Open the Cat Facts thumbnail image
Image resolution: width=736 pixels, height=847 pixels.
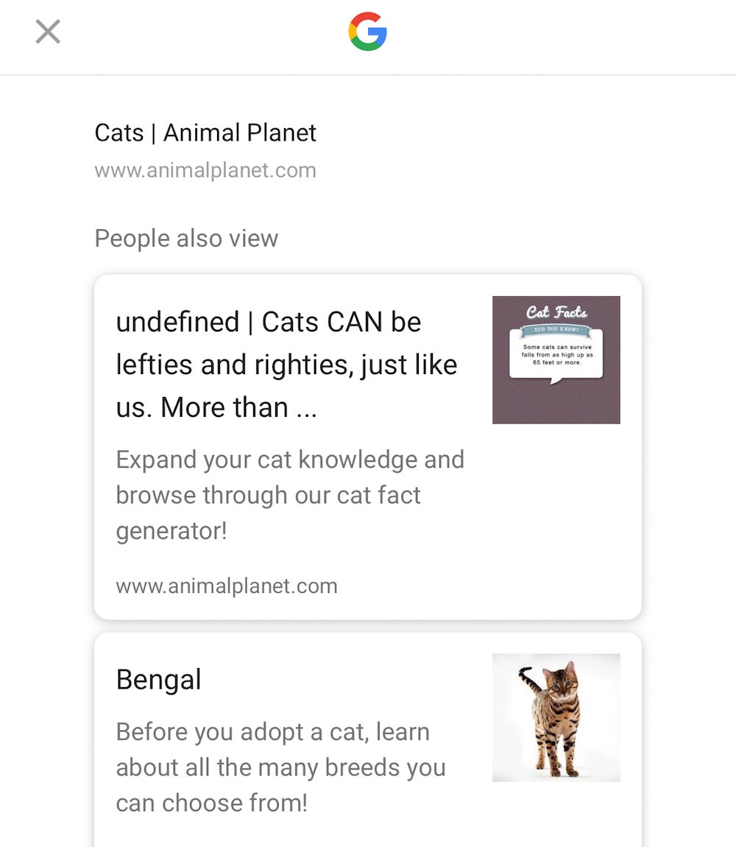(x=556, y=359)
